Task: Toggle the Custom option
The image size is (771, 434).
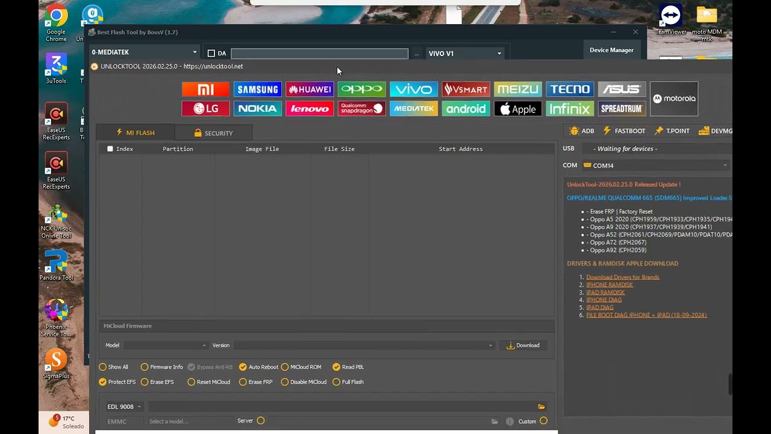Action: click(543, 421)
